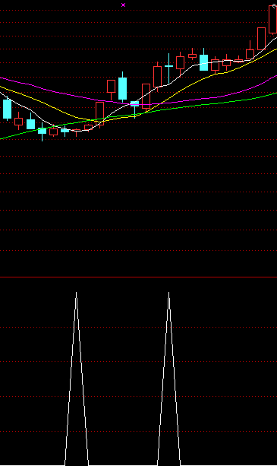Click the first white indicator spike peak
Screen dimensions: 277x466
[76, 293]
